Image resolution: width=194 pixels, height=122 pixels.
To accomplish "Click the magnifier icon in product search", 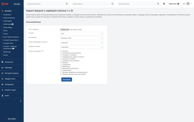I will pos(158,4).
